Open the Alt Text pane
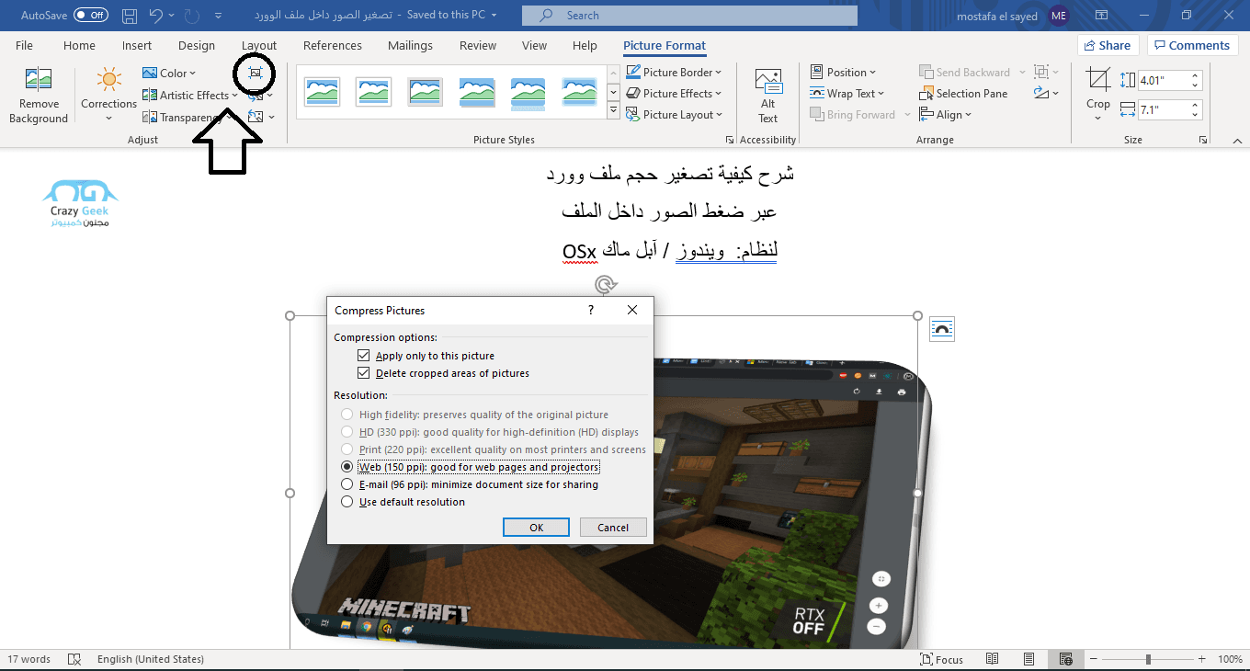The height and width of the screenshot is (671, 1250). [767, 96]
